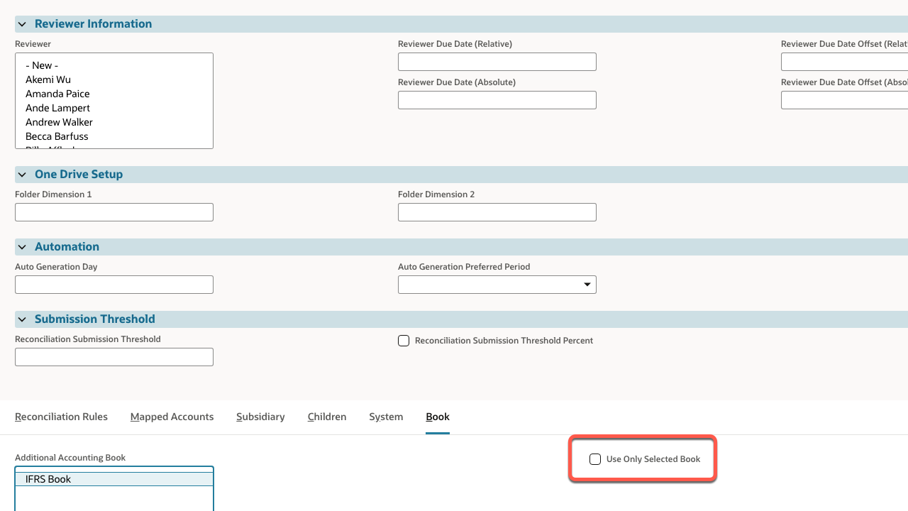
Task: Pick Andrew Walker from Reviewer list
Action: coord(59,122)
